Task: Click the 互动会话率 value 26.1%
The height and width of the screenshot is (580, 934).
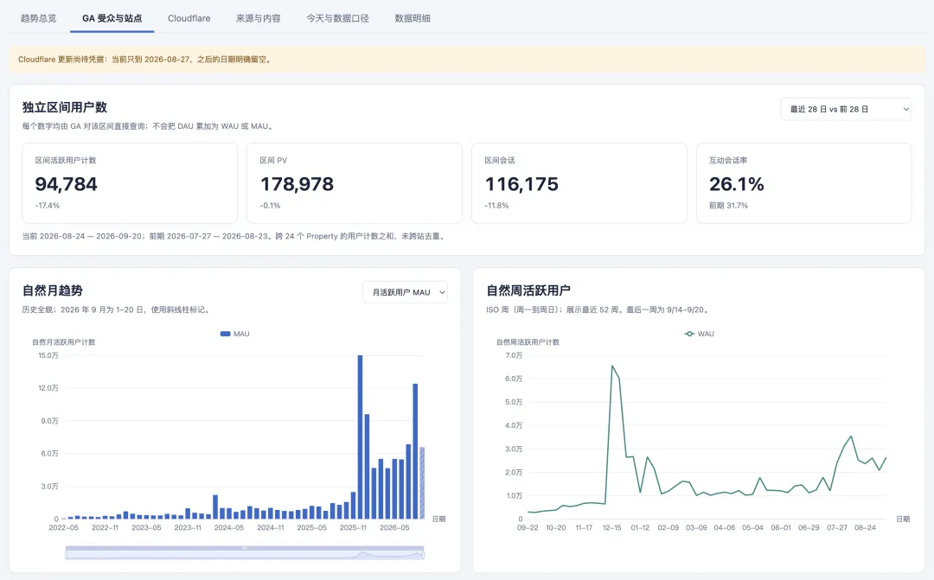Action: click(x=736, y=184)
